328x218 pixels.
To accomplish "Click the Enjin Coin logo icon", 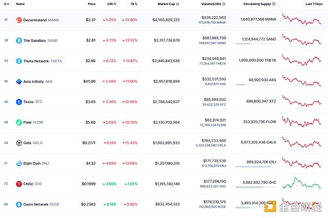I will [19, 163].
